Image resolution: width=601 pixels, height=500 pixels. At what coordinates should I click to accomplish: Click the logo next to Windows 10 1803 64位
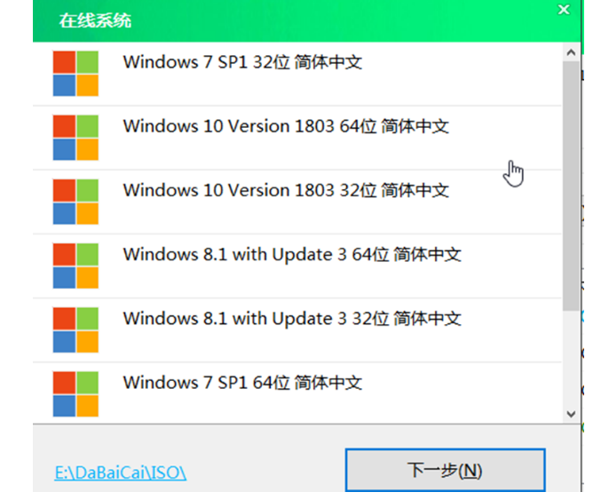pos(75,138)
